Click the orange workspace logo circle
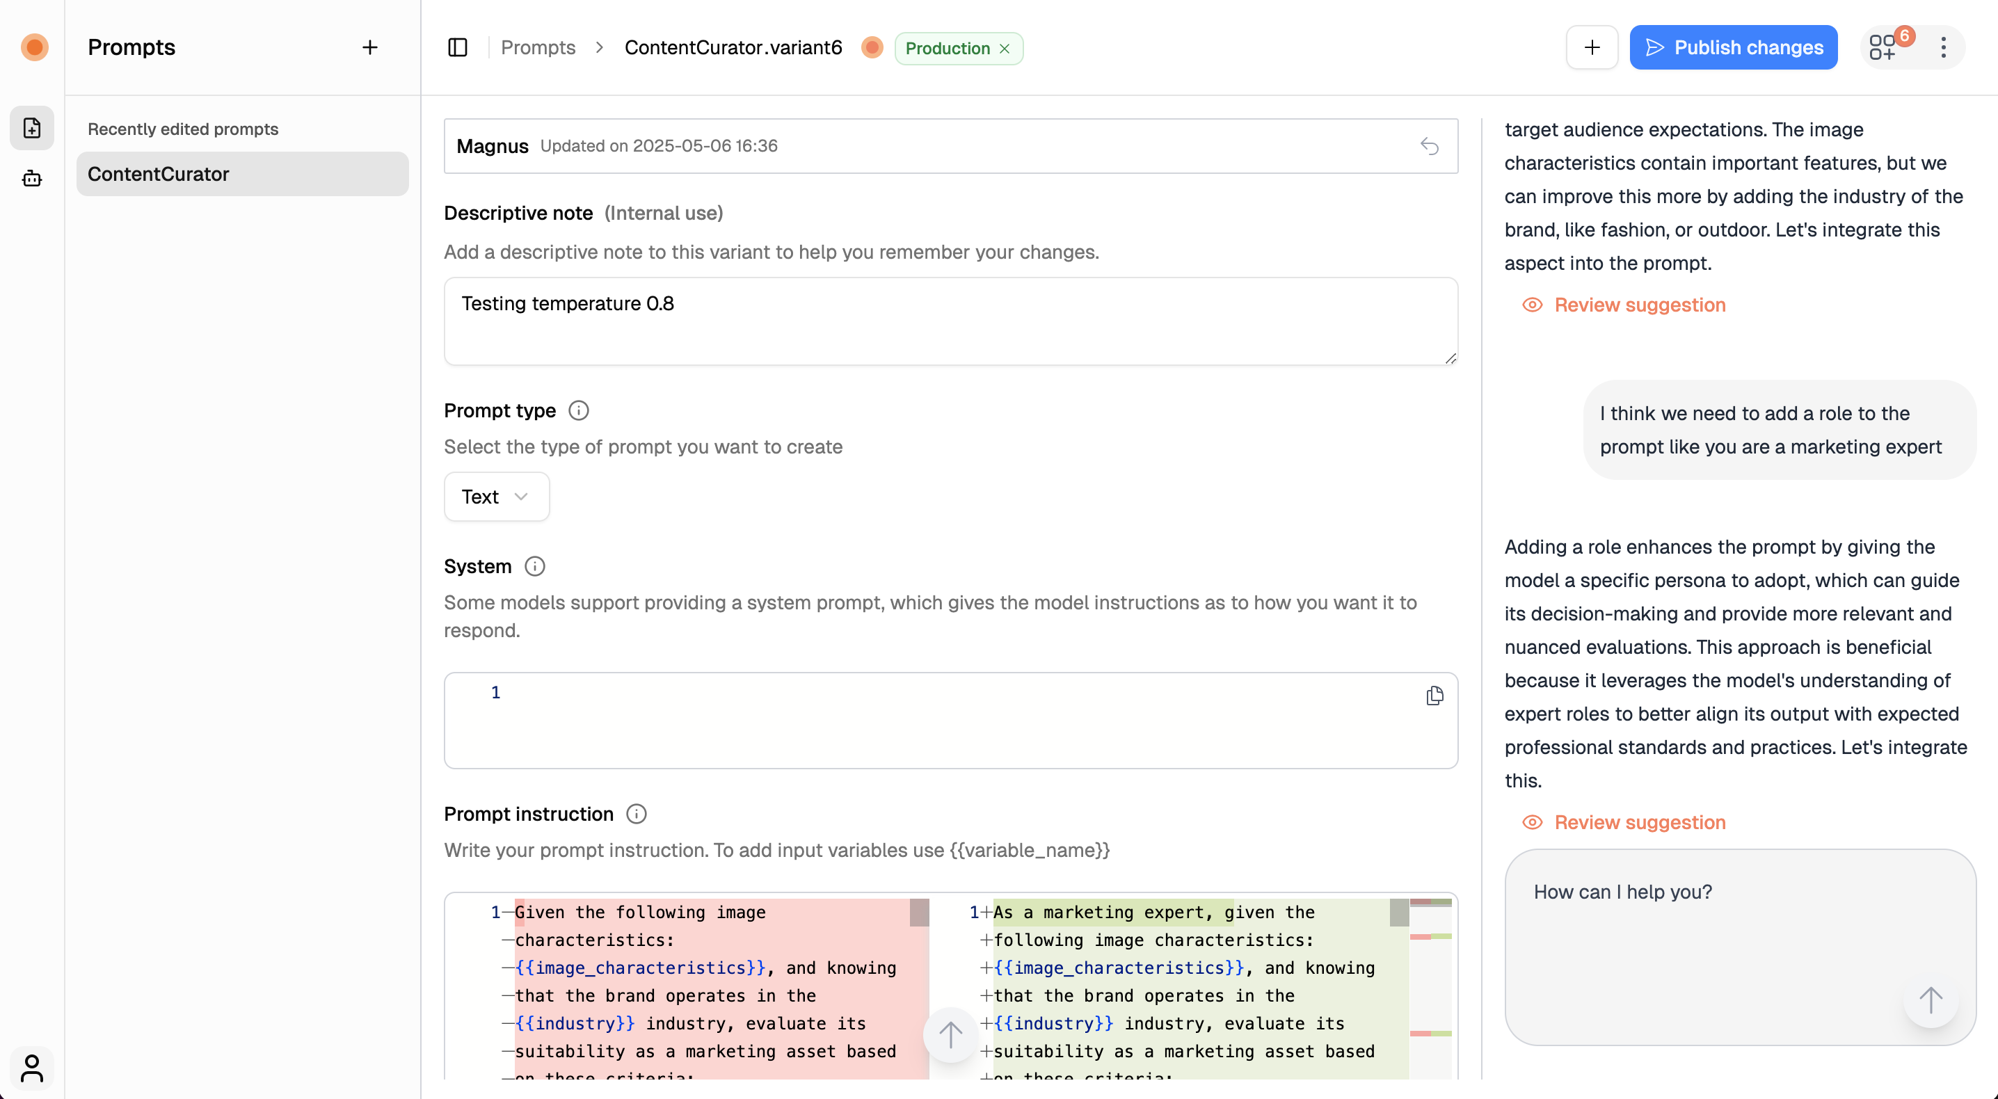 (34, 47)
